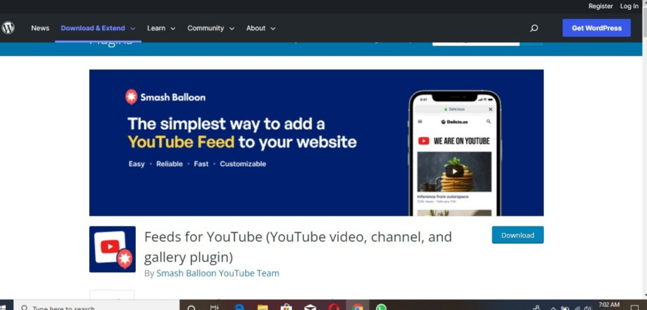
Task: Click the Feeds for YouTube plugin title
Action: coord(298,246)
